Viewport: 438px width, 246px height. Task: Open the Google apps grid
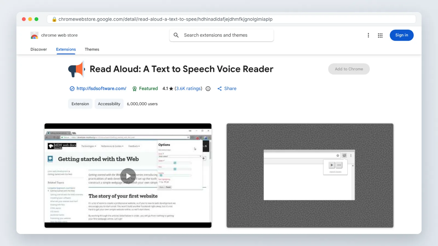[x=380, y=35]
